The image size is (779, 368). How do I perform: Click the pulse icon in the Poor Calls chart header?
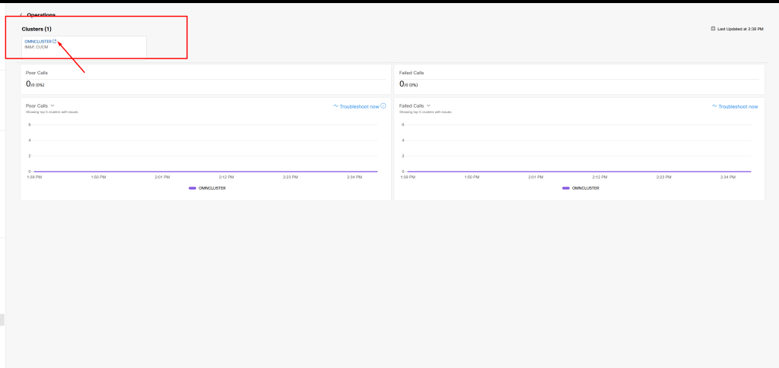point(335,106)
